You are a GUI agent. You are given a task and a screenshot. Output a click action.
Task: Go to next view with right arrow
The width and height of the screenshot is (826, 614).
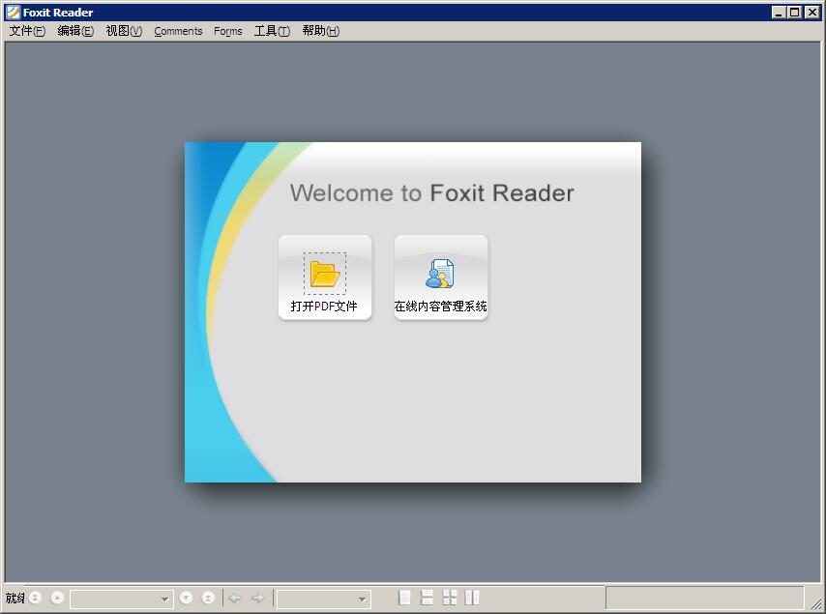[x=256, y=598]
